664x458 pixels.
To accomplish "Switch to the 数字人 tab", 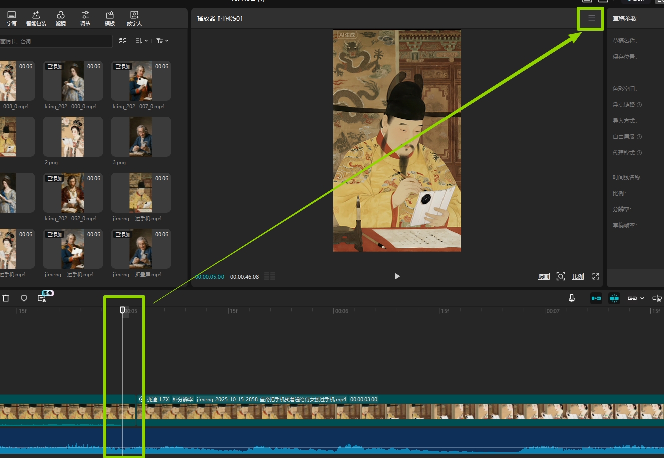I will click(x=134, y=18).
